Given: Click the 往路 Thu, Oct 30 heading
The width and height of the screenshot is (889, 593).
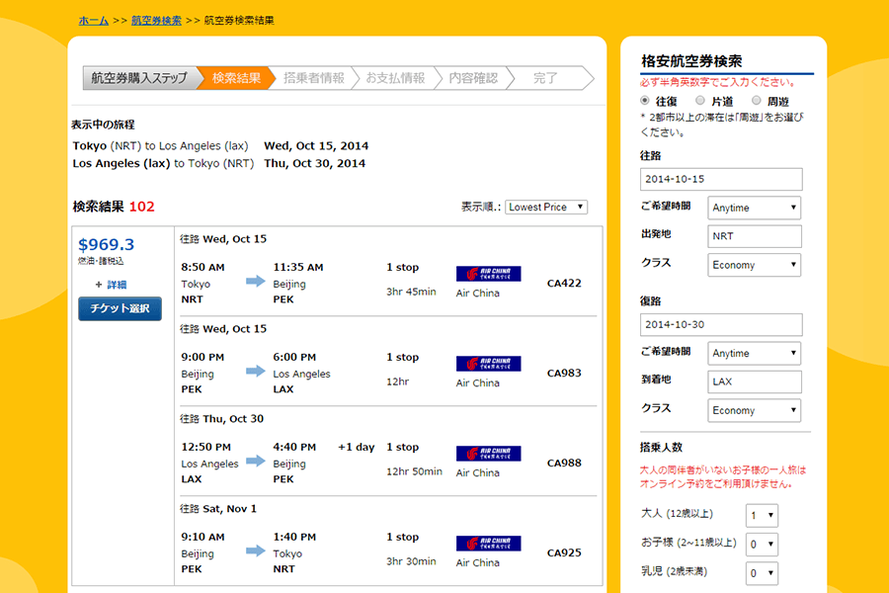Looking at the screenshot, I should [221, 419].
